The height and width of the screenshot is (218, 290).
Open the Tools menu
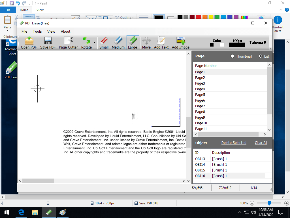37,31
